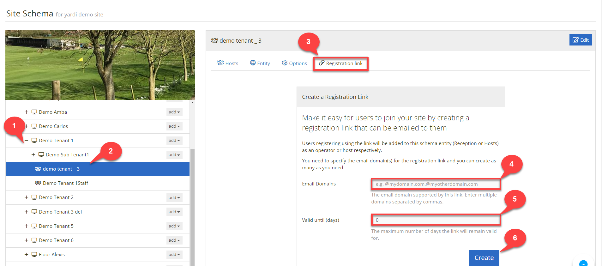Open the add dropdown for Demo Carlos
This screenshot has width=602, height=266.
coord(174,126)
